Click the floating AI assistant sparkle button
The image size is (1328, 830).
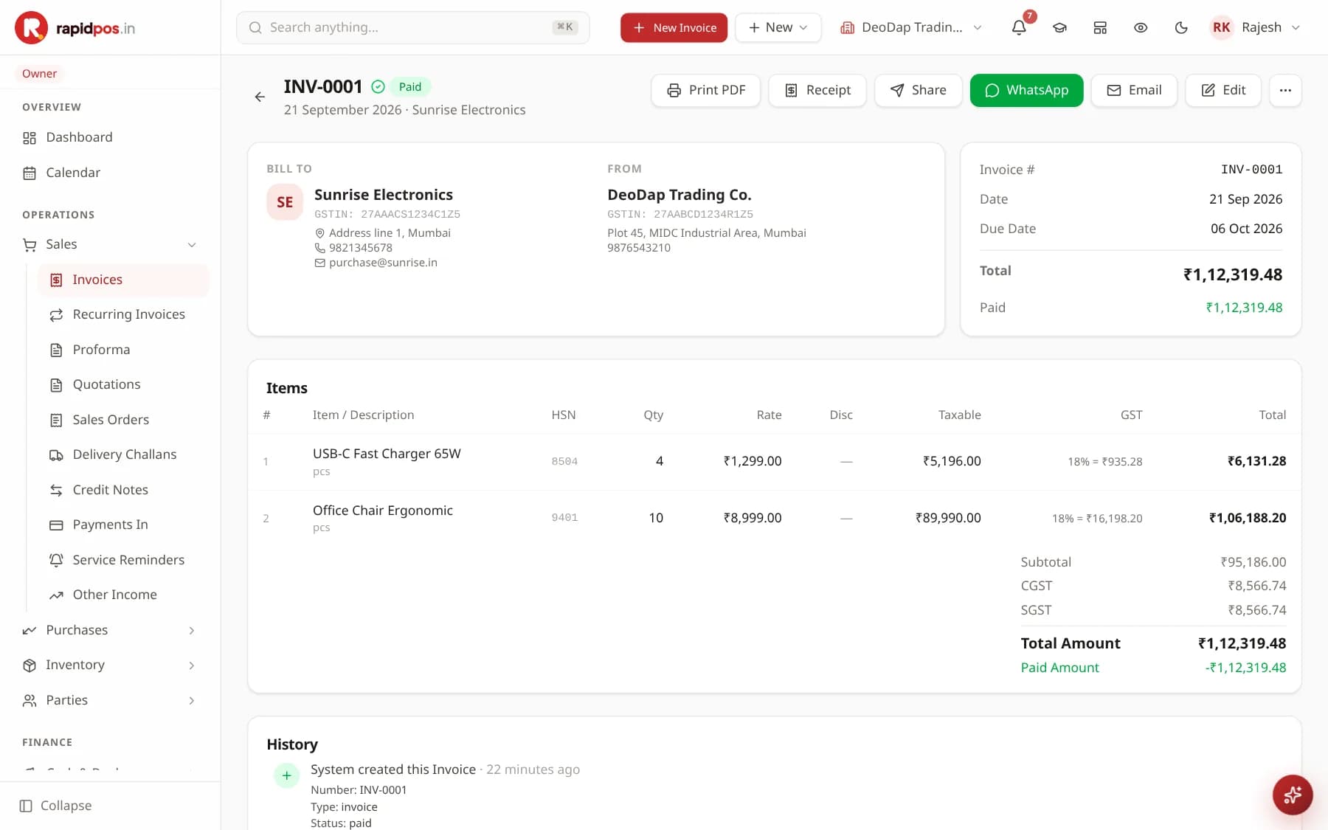coord(1293,795)
